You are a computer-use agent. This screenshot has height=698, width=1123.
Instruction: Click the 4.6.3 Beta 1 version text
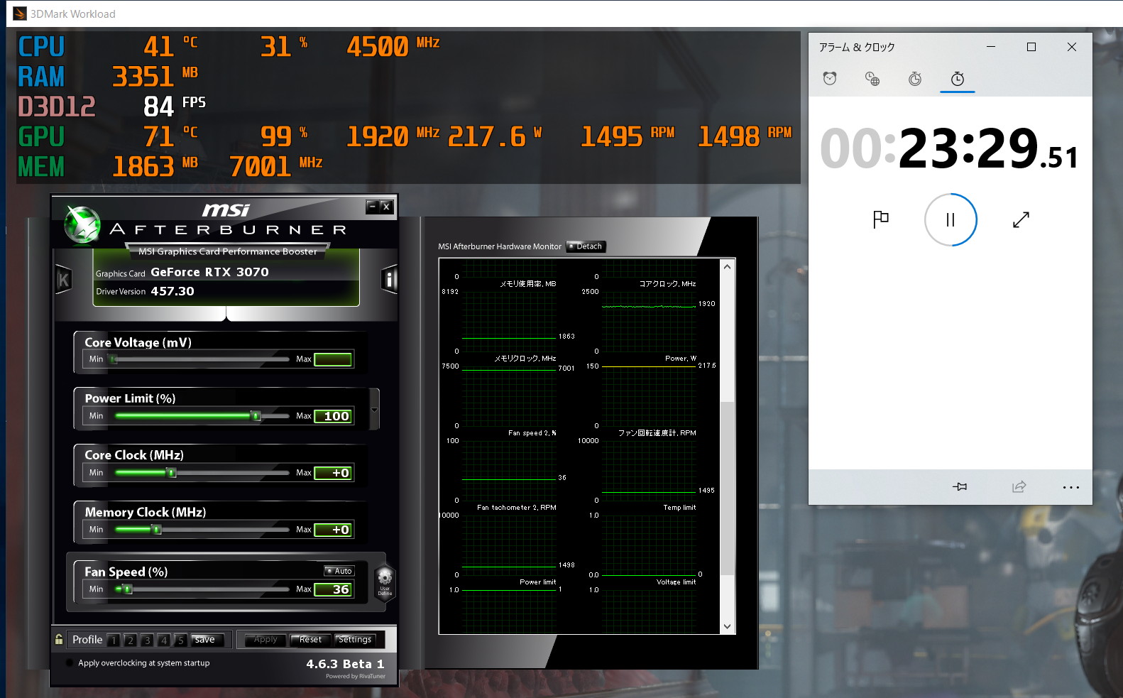pyautogui.click(x=345, y=664)
